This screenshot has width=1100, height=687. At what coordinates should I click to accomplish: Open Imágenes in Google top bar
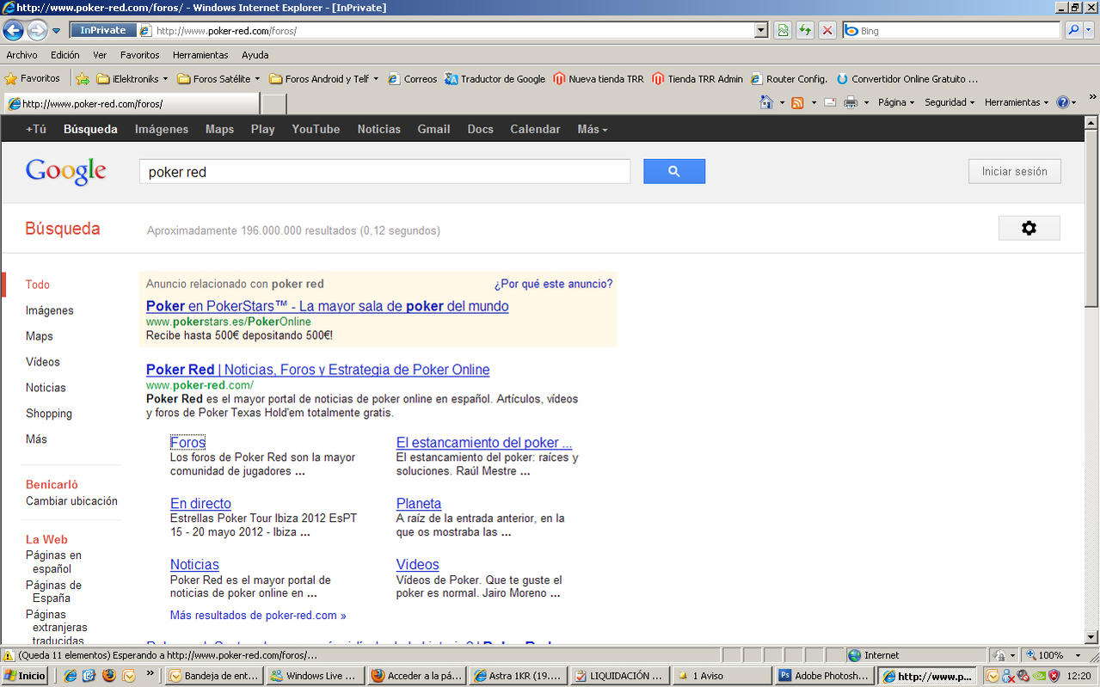click(162, 129)
